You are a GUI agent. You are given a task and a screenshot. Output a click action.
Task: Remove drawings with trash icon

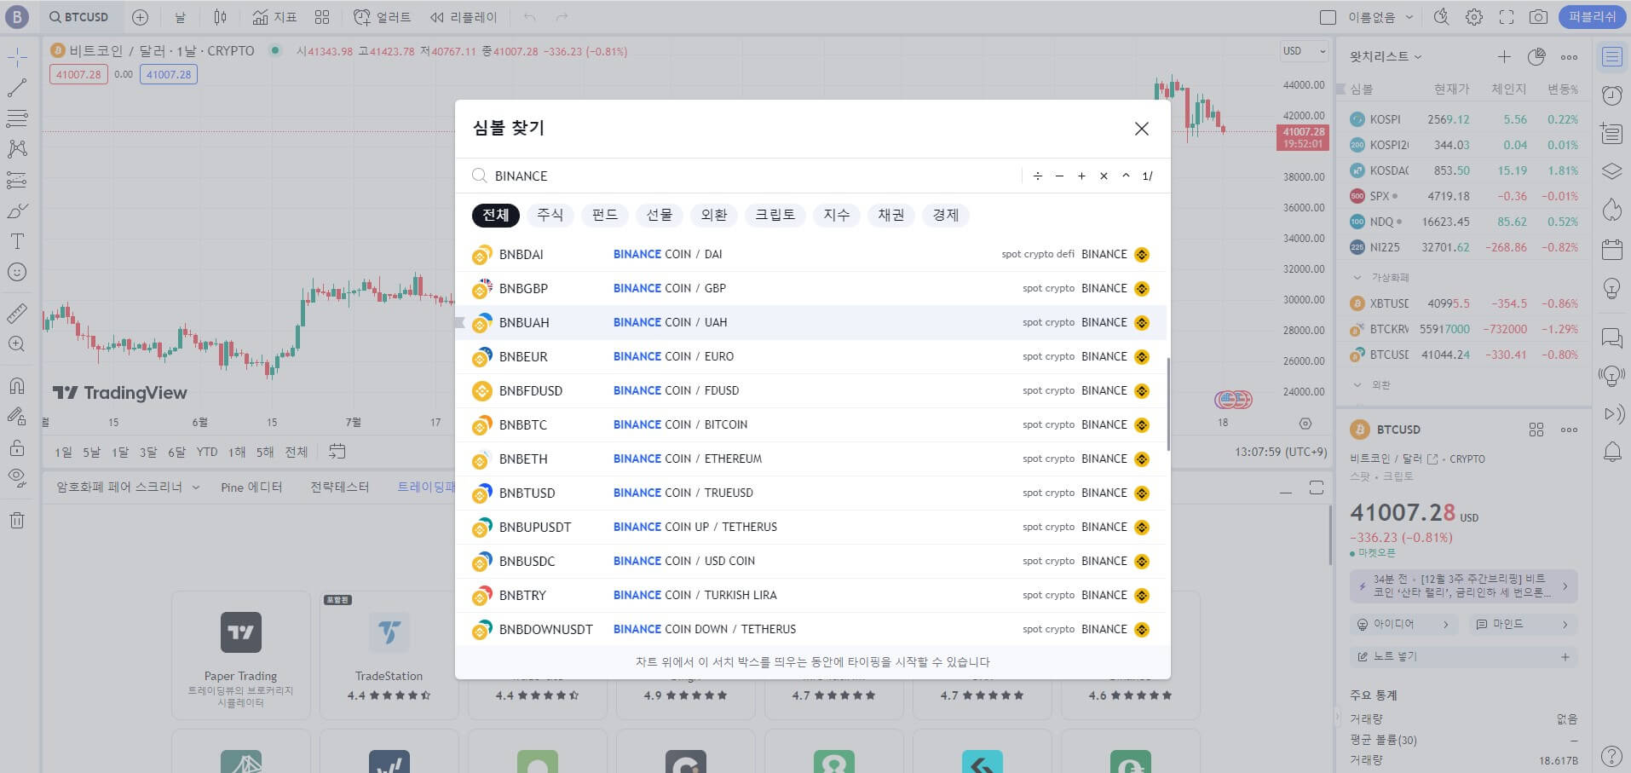pyautogui.click(x=17, y=520)
